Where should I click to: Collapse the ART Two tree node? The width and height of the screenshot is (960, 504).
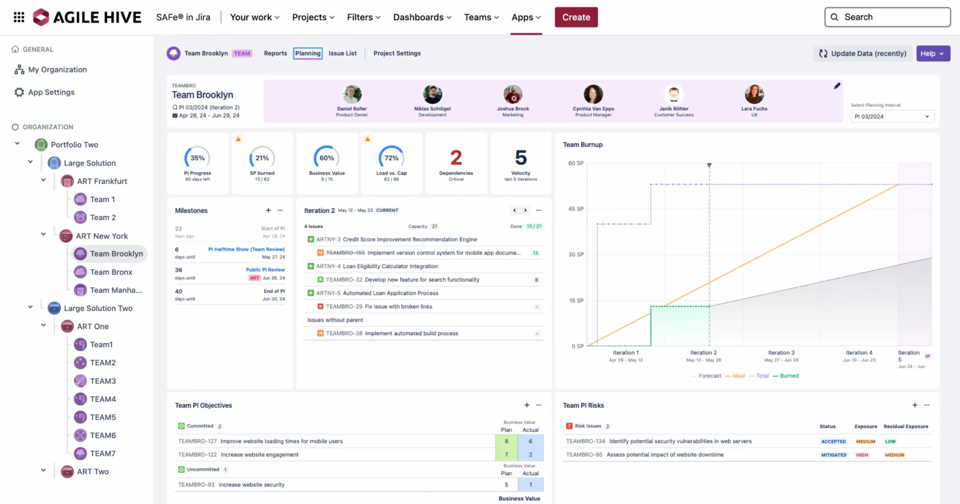(44, 470)
